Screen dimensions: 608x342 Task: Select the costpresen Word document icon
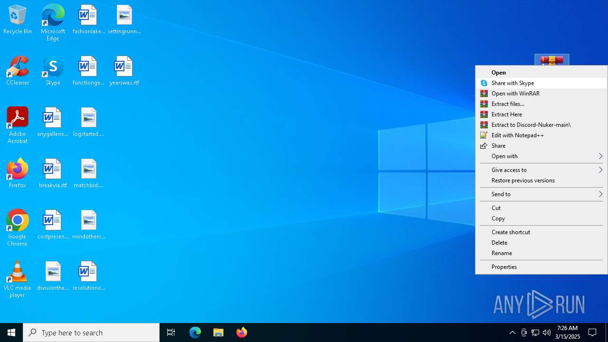[53, 225]
